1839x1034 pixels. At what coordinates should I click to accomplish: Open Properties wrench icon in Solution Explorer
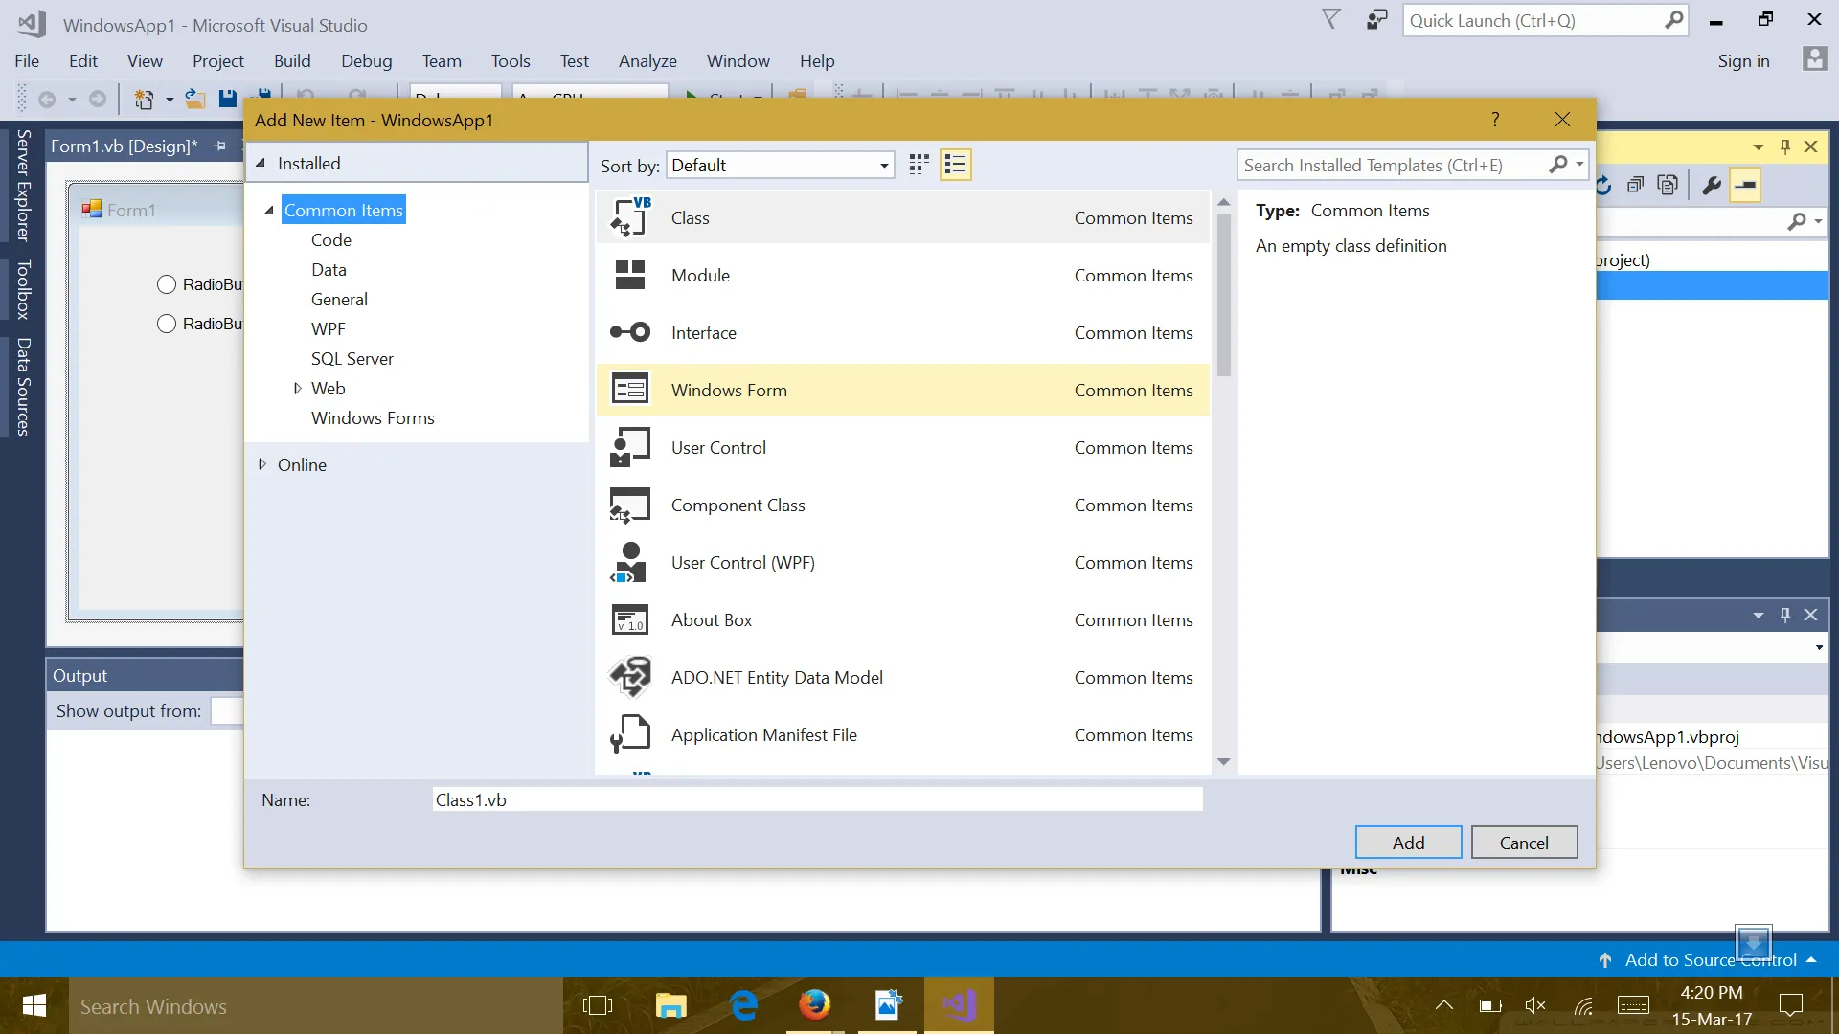(1712, 186)
